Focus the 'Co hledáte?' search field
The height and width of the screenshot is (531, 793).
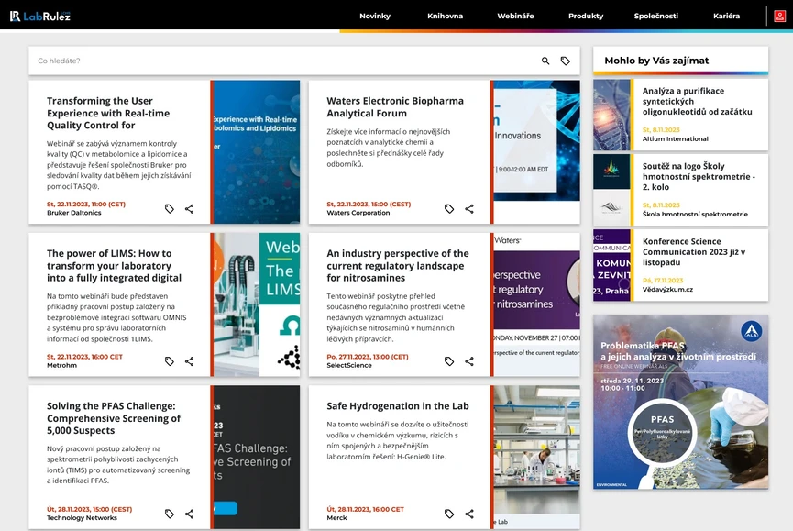(283, 61)
